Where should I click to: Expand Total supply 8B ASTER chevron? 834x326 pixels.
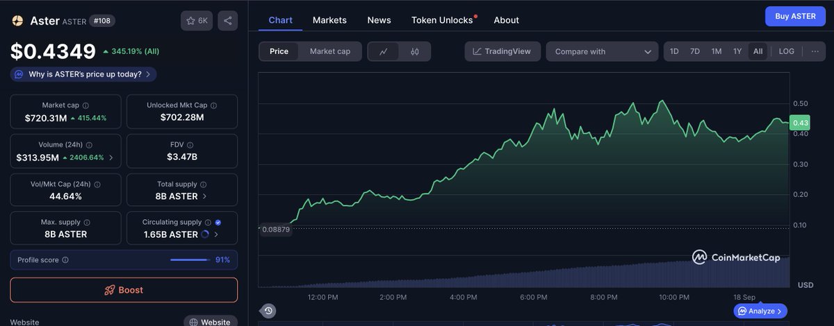click(204, 196)
